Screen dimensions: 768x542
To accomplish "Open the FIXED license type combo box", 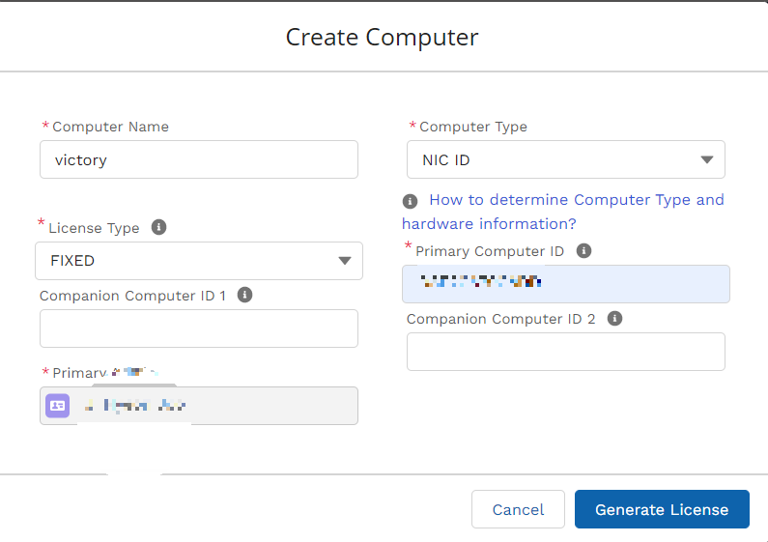I will (199, 261).
